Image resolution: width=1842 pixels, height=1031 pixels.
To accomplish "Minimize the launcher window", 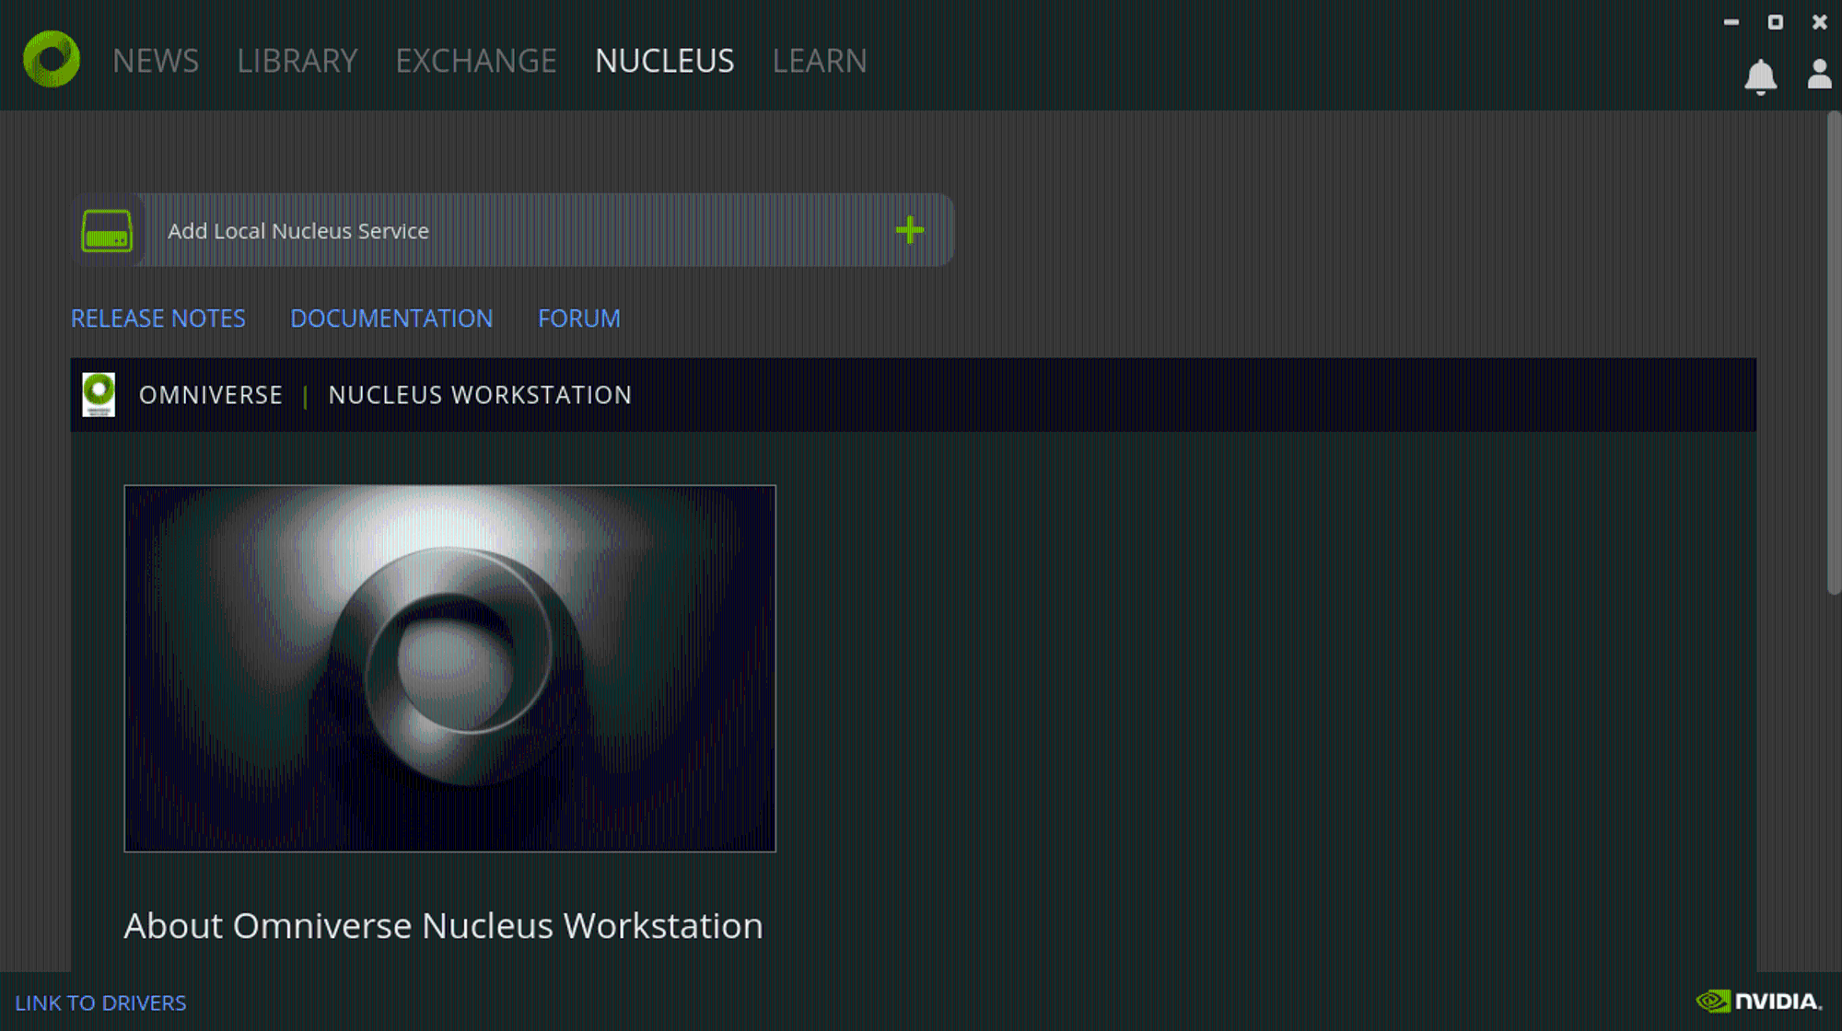I will 1731,22.
